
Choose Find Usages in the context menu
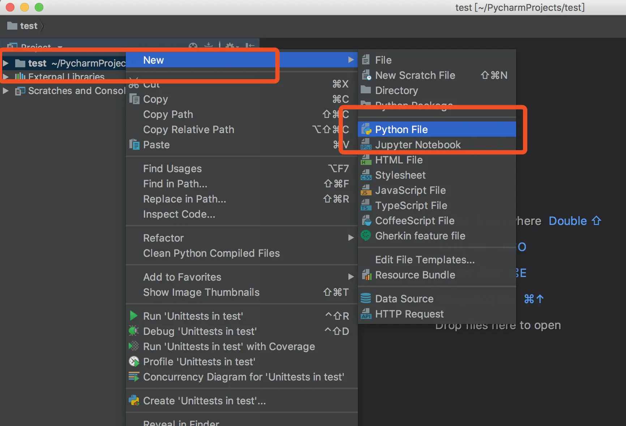(x=241, y=169)
